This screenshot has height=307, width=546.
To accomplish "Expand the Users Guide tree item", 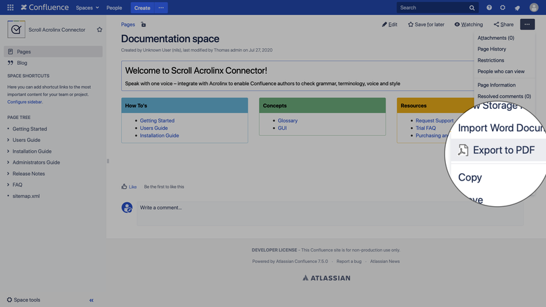I will coord(8,140).
